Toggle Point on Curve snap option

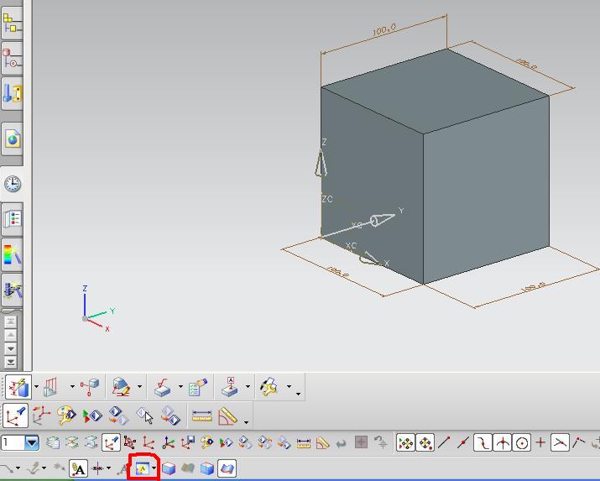click(x=560, y=442)
